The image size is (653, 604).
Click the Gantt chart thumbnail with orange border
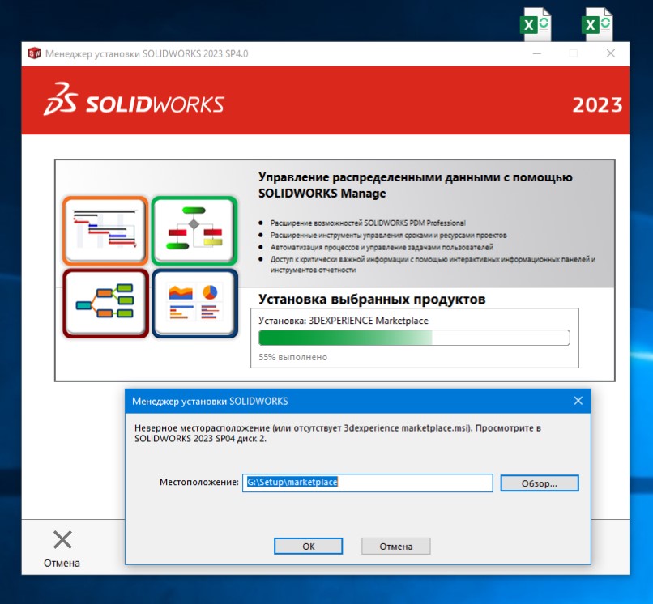[105, 231]
